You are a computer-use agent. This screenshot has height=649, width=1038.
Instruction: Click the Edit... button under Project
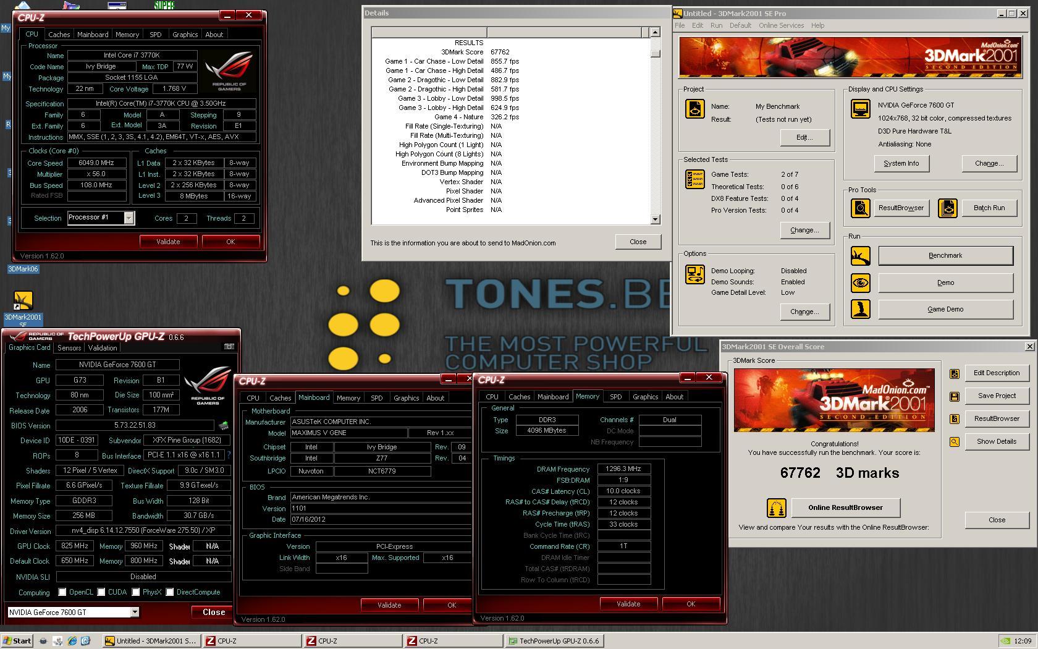(804, 137)
